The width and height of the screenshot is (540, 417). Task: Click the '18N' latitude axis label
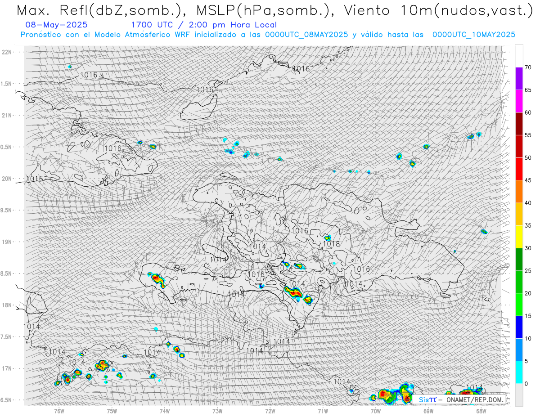(x=7, y=305)
